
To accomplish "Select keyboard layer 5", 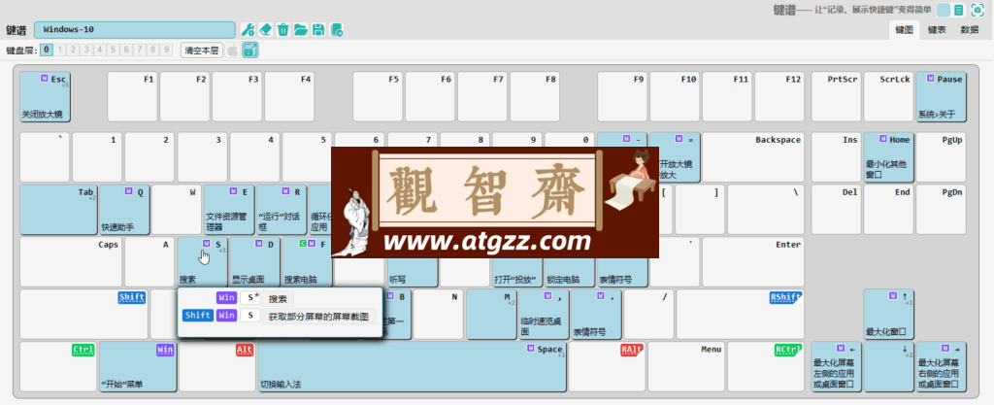I will pos(114,50).
